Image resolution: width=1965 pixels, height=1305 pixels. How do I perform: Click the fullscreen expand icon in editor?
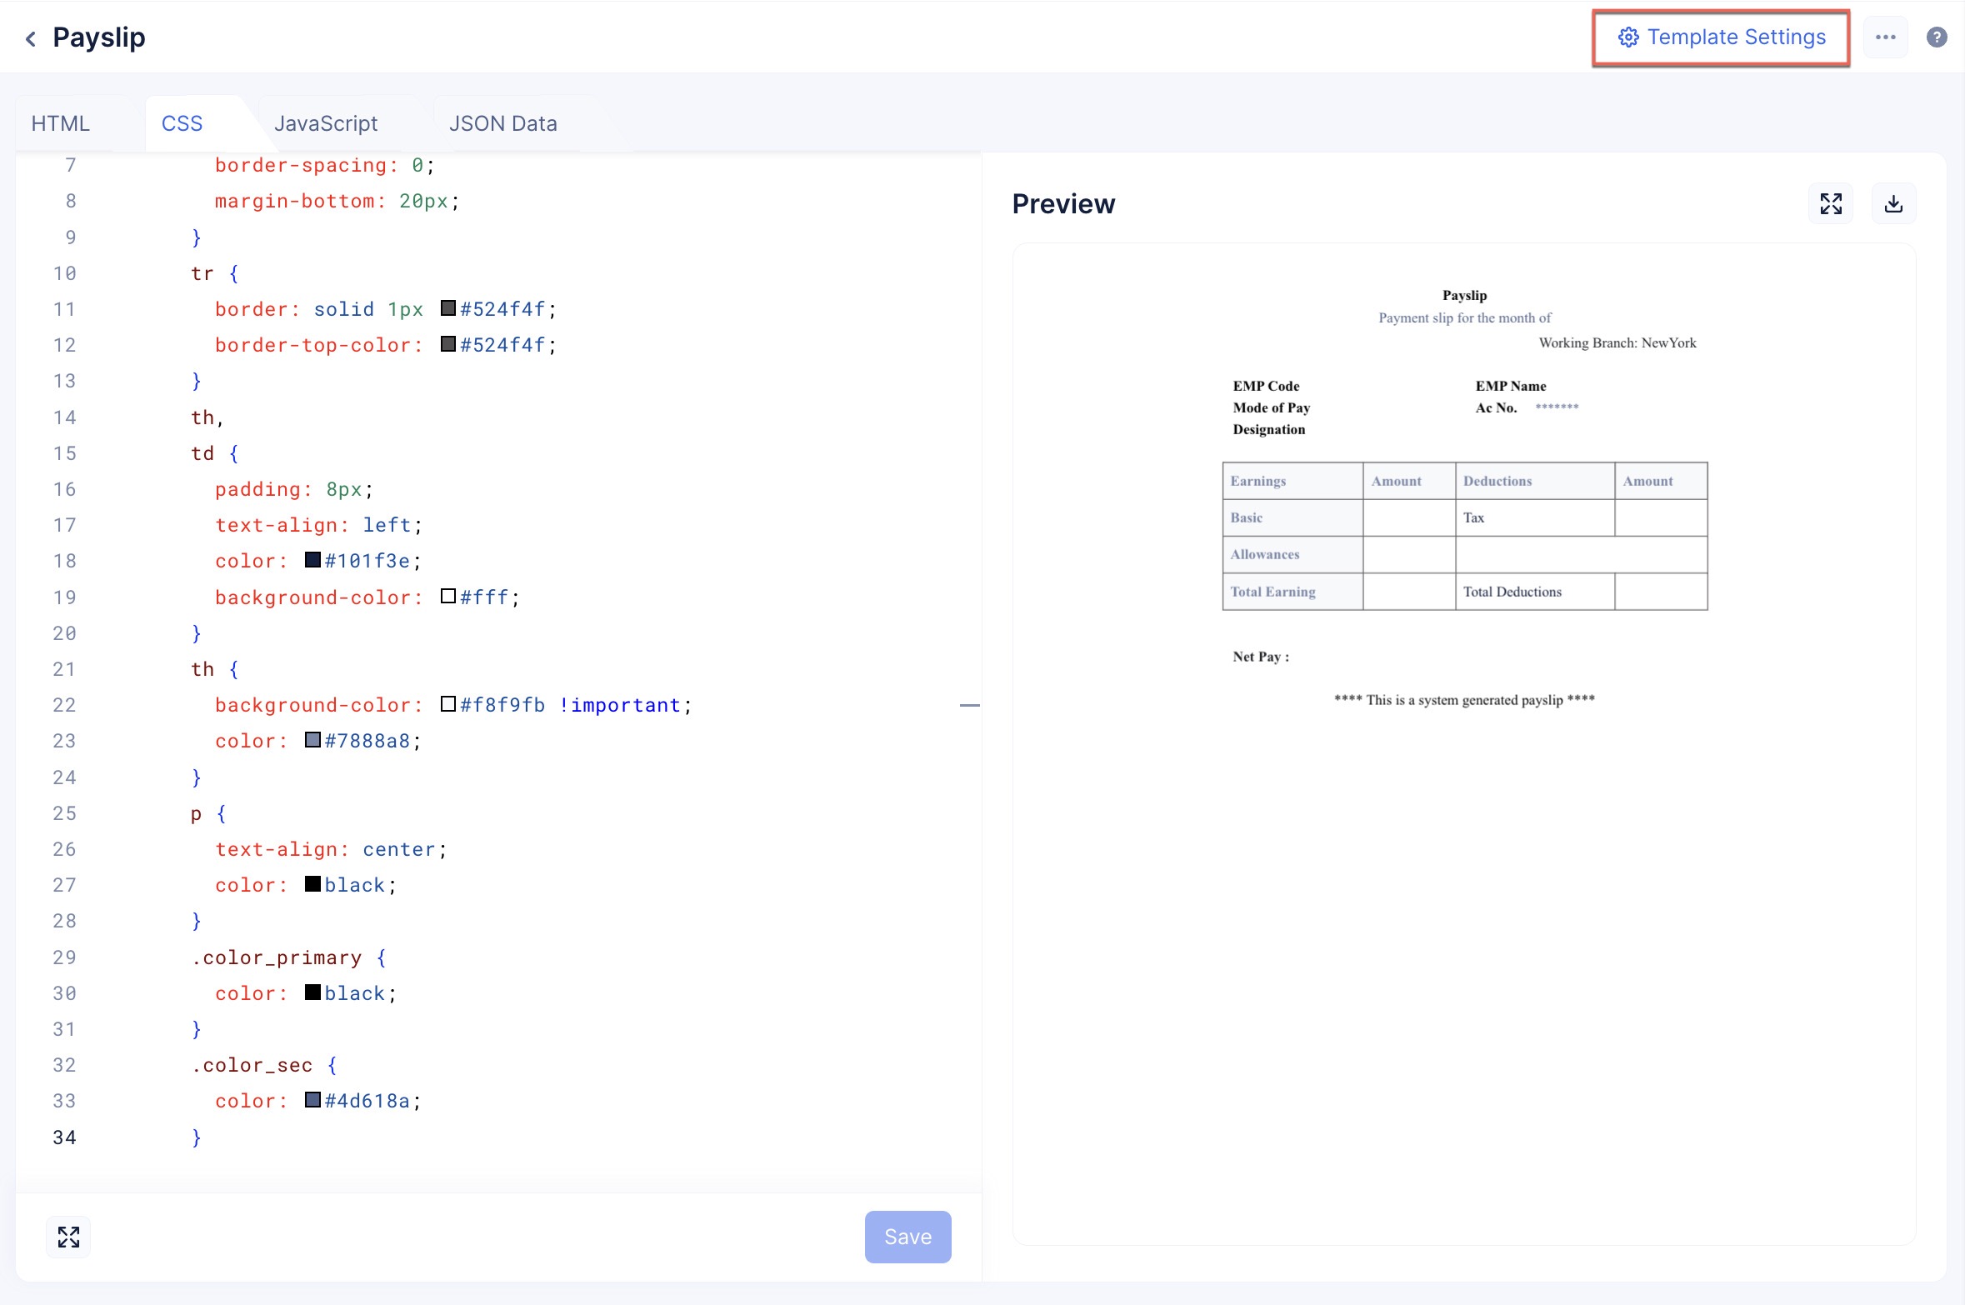point(68,1237)
